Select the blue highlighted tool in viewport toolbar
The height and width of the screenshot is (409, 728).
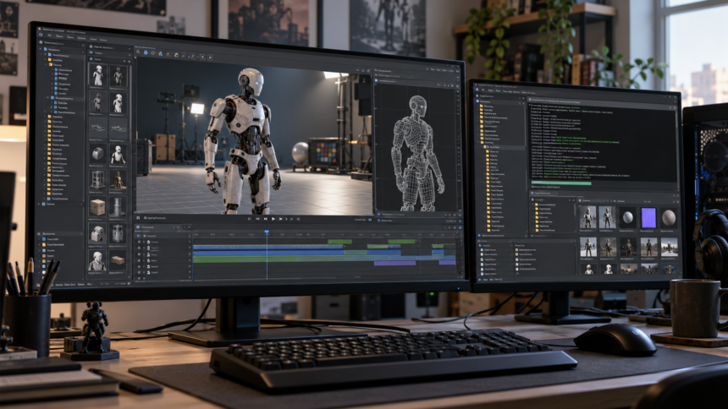pyautogui.click(x=146, y=53)
